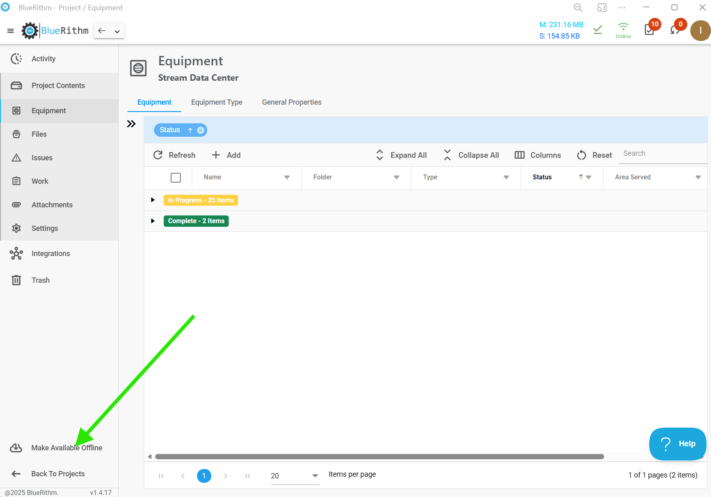Open Issues in the sidebar

(59, 158)
